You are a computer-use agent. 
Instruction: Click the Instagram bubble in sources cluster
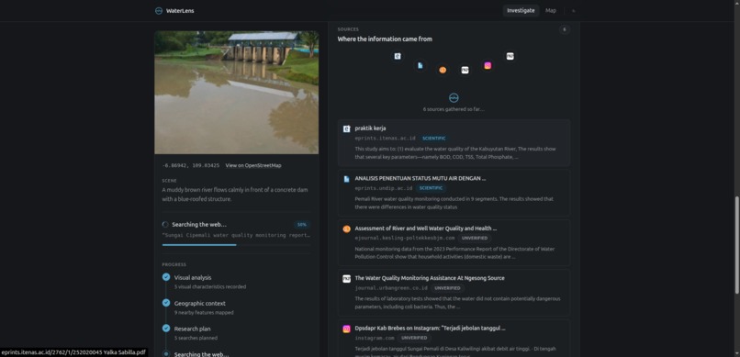[x=488, y=65]
